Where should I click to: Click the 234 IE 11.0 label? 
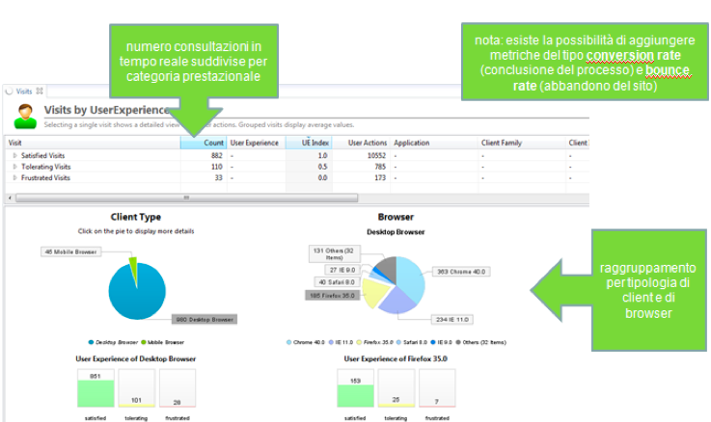click(451, 319)
